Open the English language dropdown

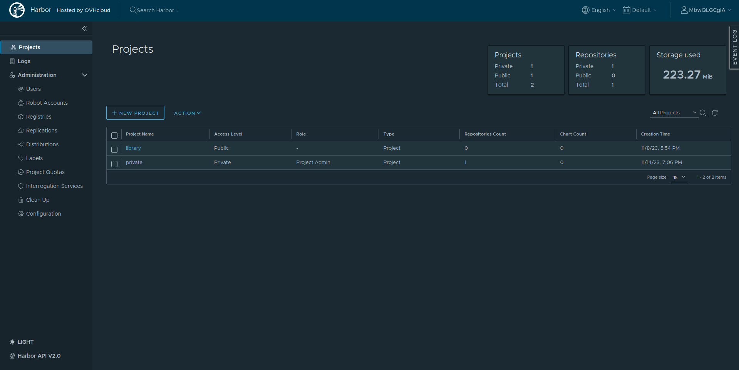click(599, 10)
